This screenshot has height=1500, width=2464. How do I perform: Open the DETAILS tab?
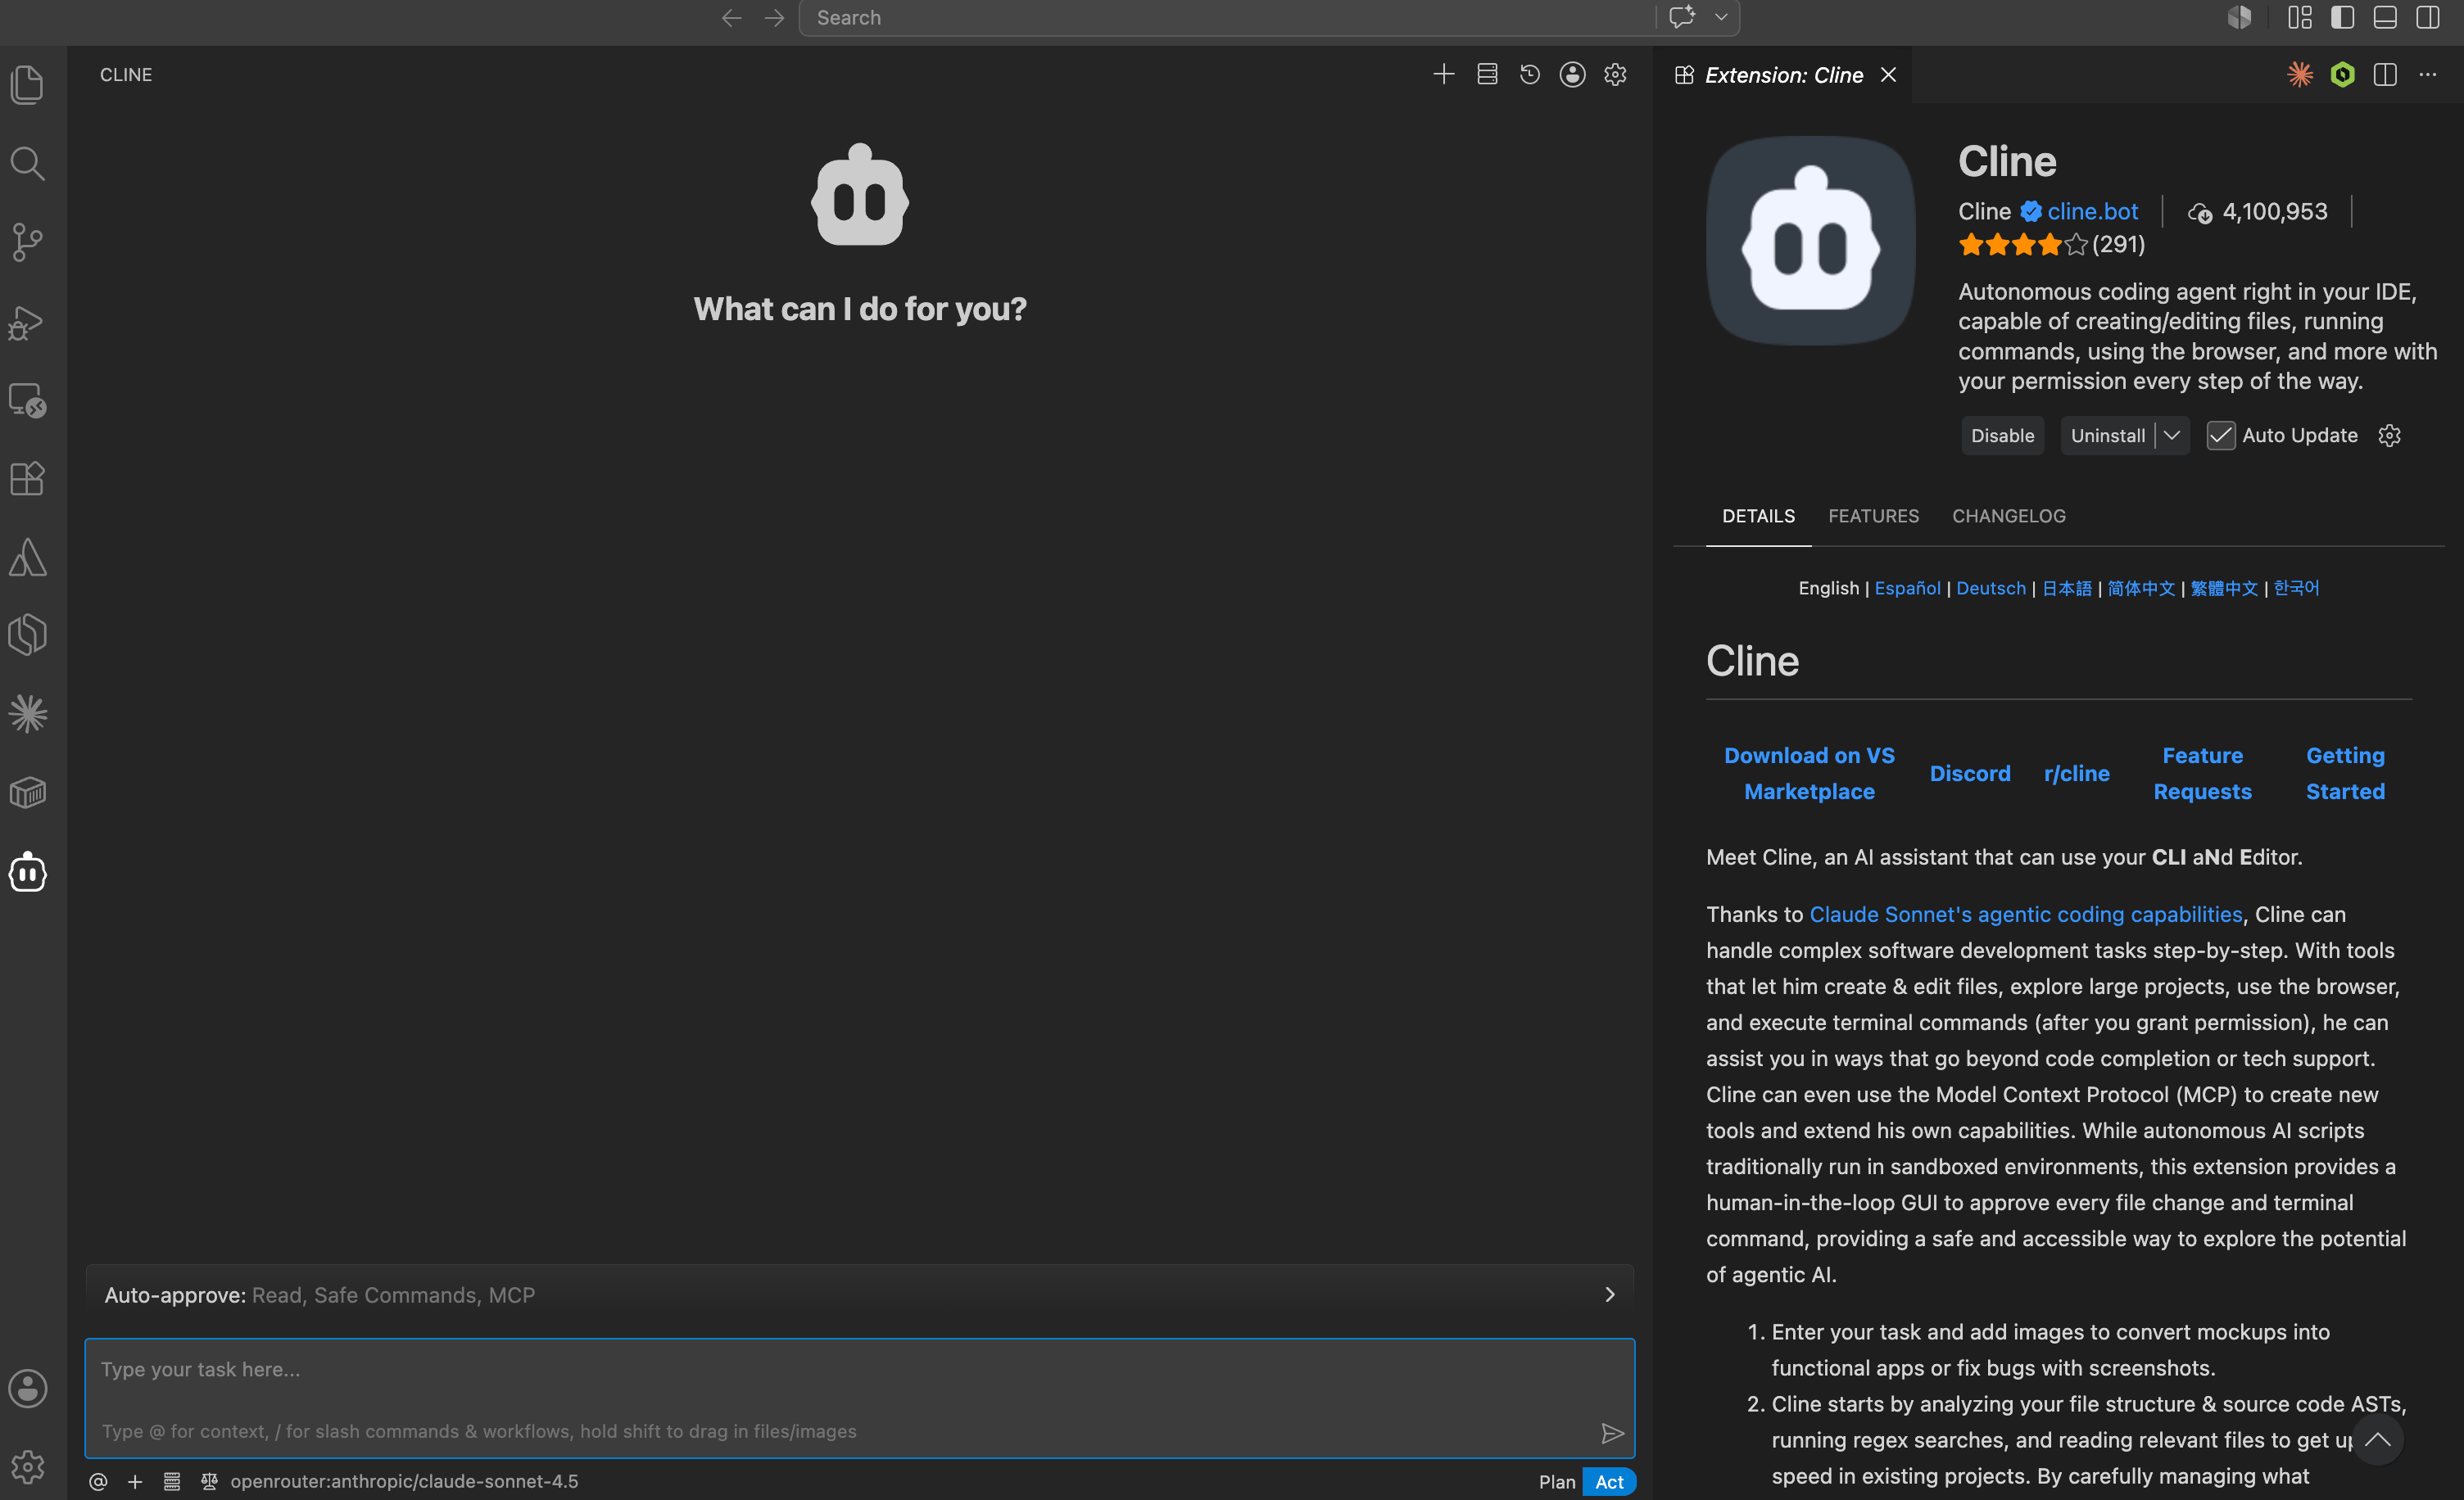pyautogui.click(x=1758, y=516)
